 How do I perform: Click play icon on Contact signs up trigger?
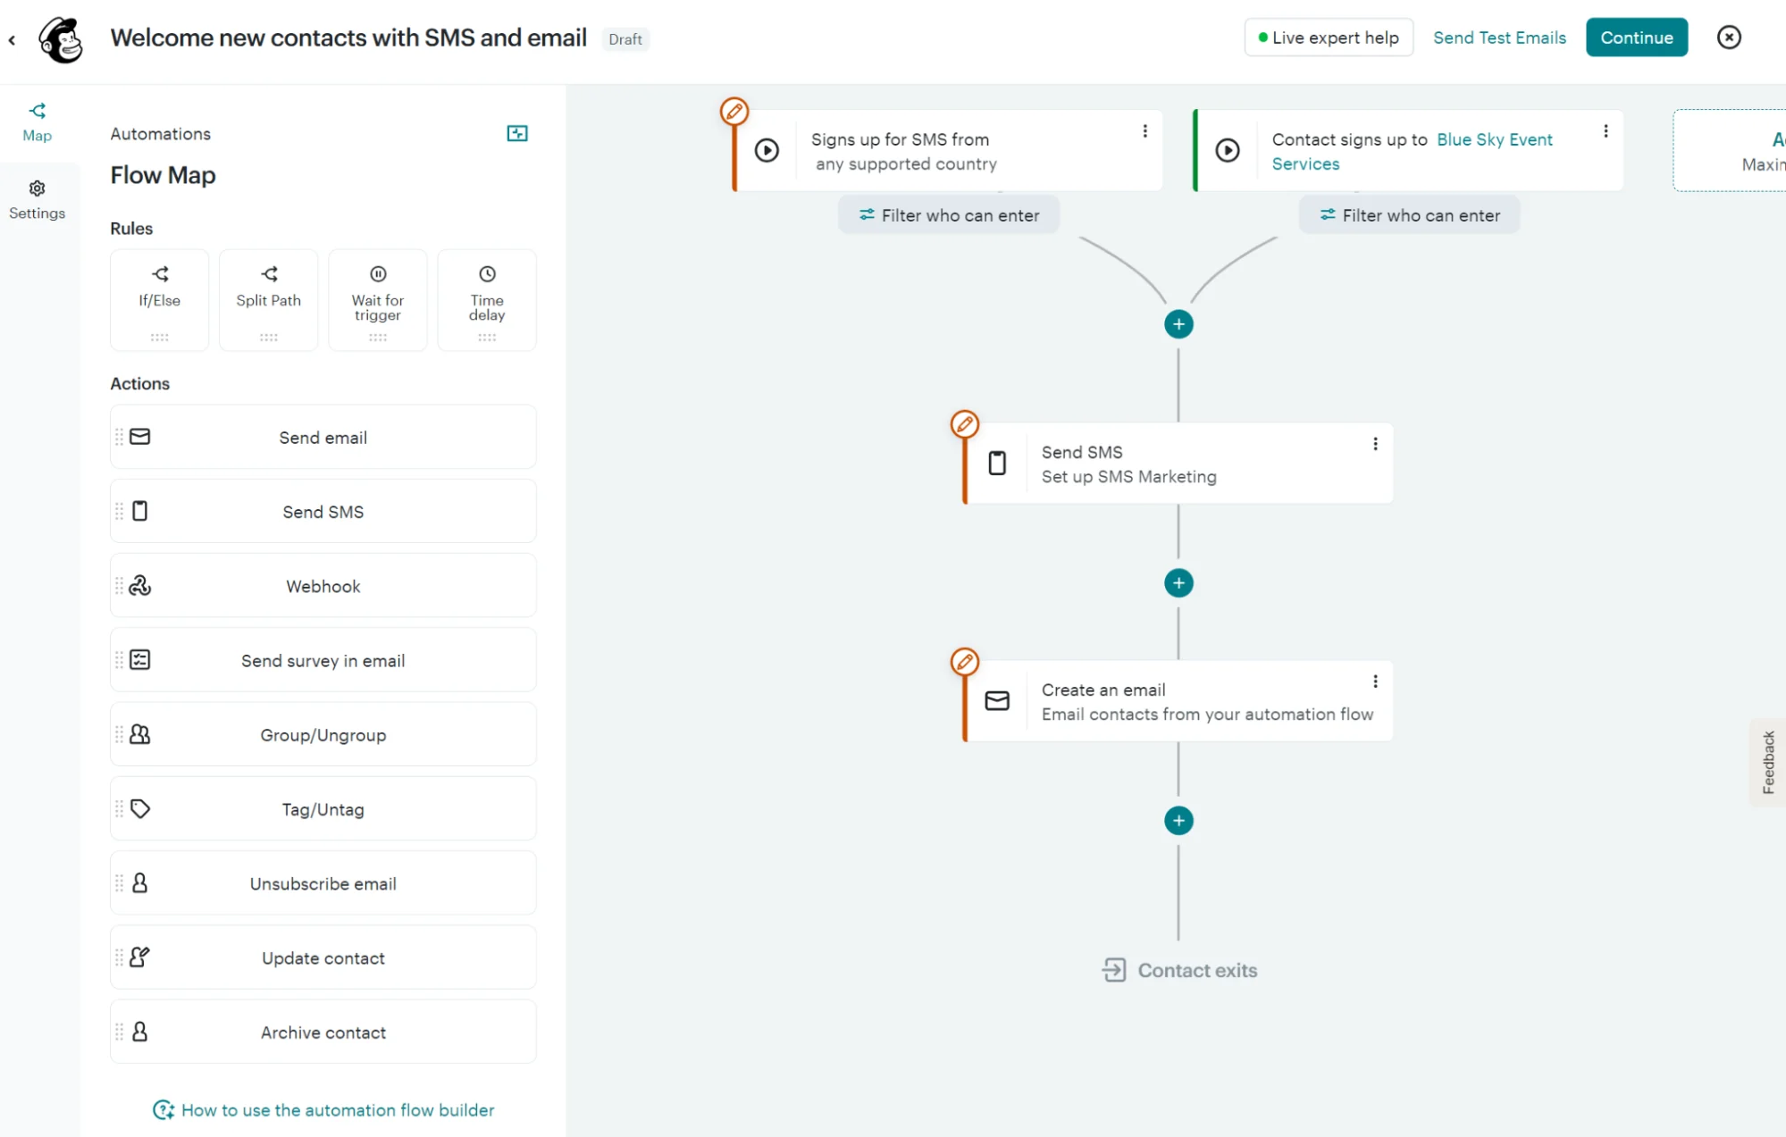point(1228,150)
